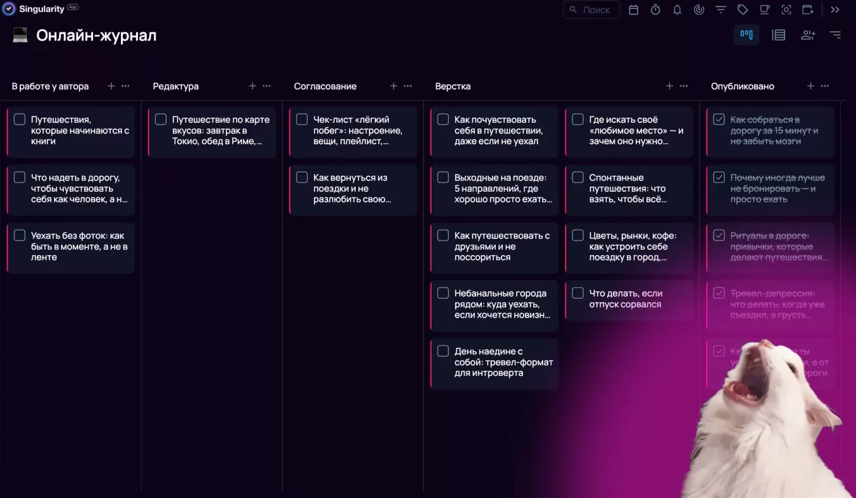Add a task to the Согласование column
This screenshot has height=498, width=856.
394,86
